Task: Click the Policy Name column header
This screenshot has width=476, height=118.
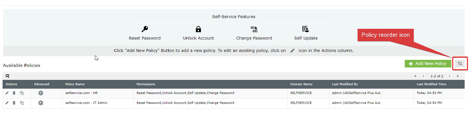Action: pyautogui.click(x=75, y=84)
